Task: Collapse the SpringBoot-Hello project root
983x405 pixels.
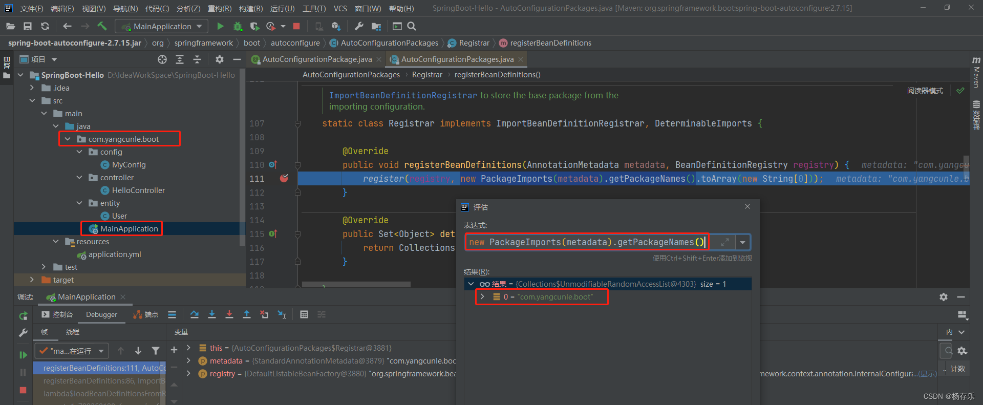Action: [x=20, y=75]
